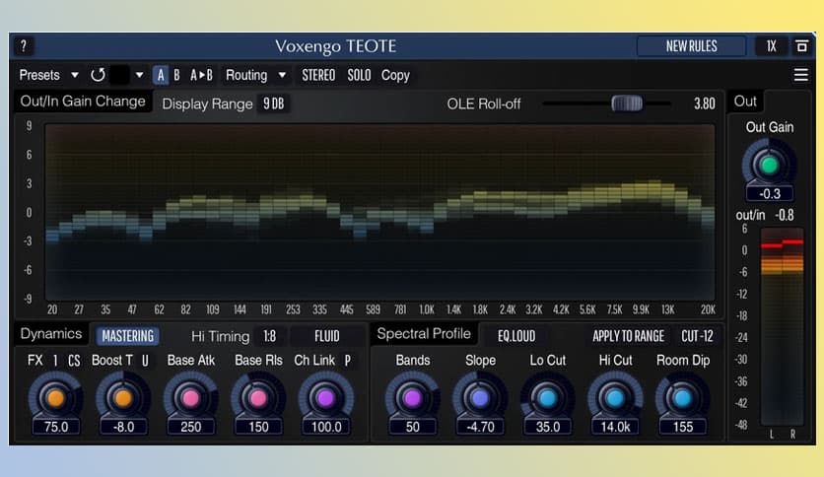824x477 pixels.
Task: Click the Slope value field -4.70
Action: tap(480, 427)
